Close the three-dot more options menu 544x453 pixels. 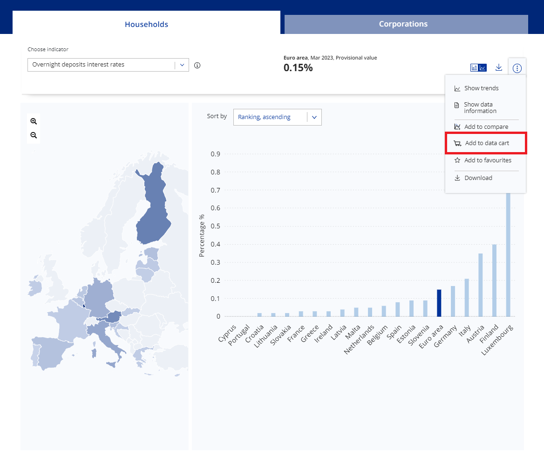[x=517, y=68]
